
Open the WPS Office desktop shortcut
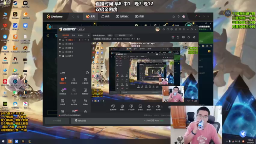(x=5, y=27)
